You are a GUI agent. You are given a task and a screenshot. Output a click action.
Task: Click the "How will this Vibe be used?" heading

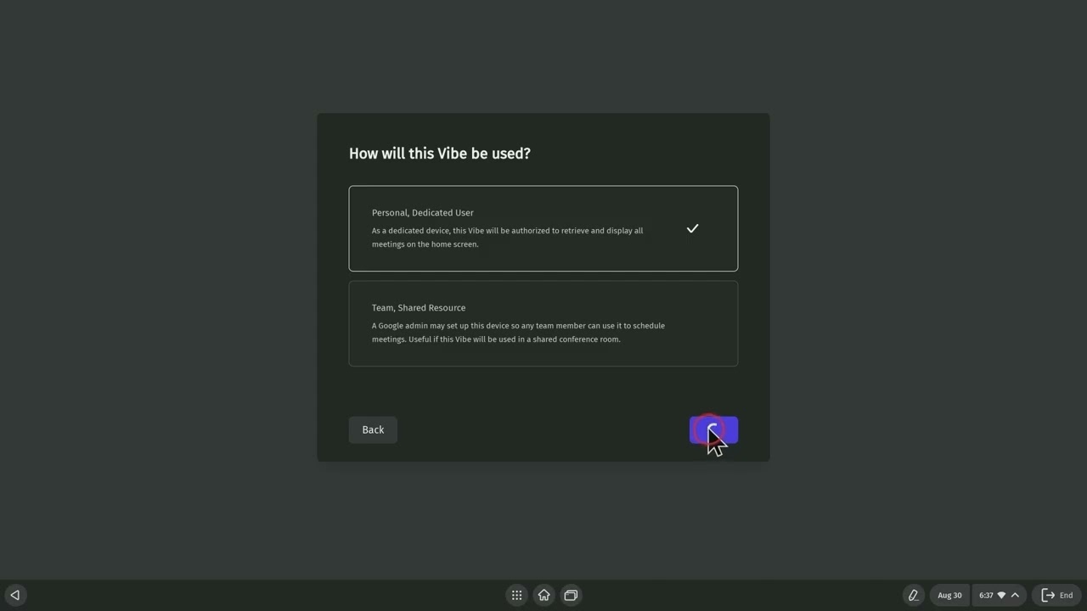point(439,154)
